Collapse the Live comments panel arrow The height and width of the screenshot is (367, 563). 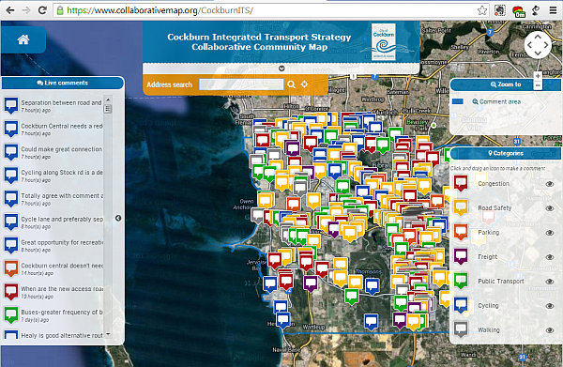click(x=118, y=218)
